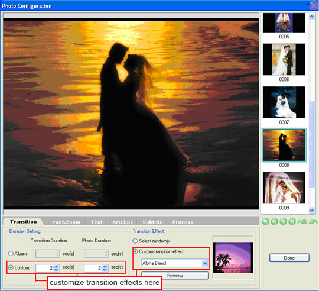Open the Alpha Blend transition dropdown
The image size is (319, 291).
[x=205, y=263]
